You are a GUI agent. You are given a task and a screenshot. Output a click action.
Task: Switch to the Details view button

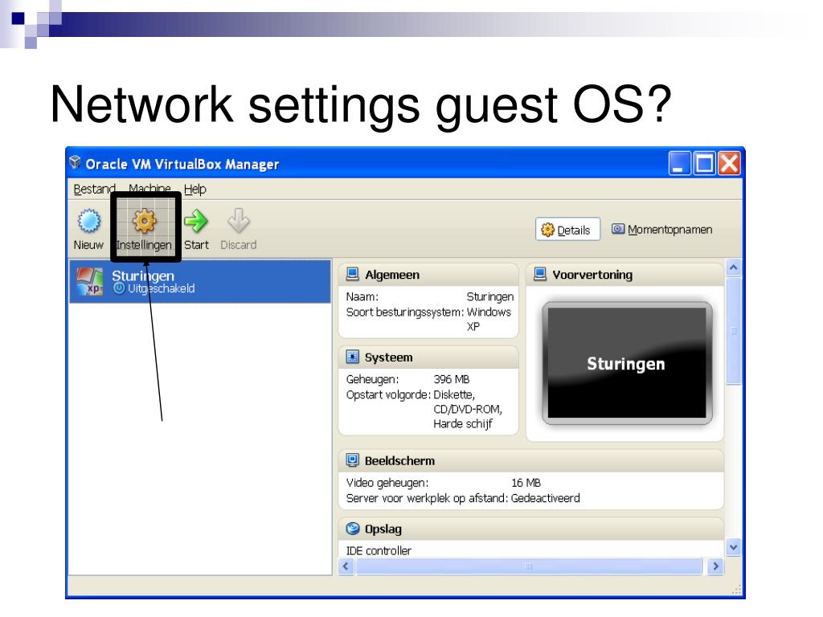[567, 229]
